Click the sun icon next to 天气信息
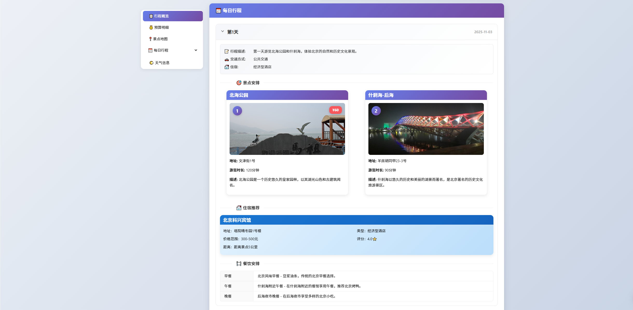Image resolution: width=633 pixels, height=310 pixels. tap(151, 63)
